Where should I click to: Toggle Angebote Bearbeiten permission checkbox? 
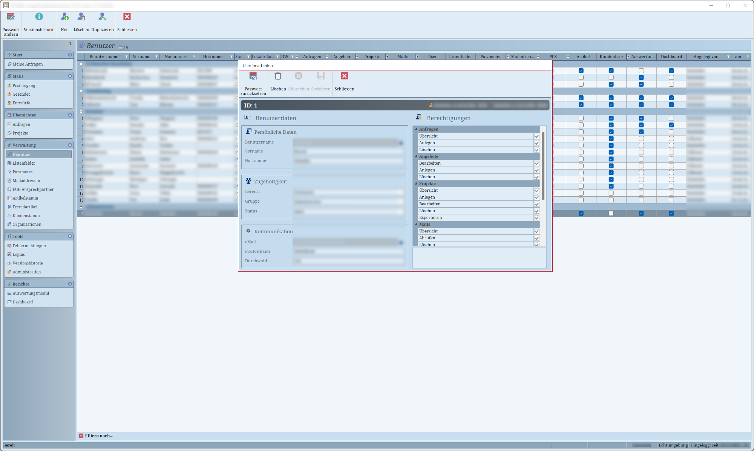click(x=536, y=164)
